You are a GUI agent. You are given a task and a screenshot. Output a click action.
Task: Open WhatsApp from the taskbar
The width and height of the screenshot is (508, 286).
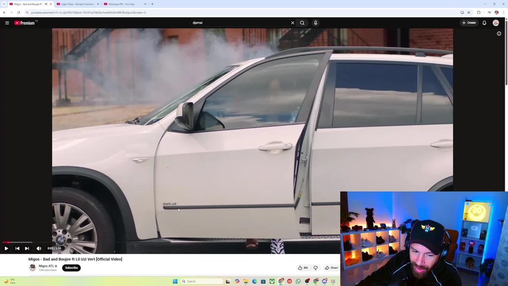tap(298, 281)
